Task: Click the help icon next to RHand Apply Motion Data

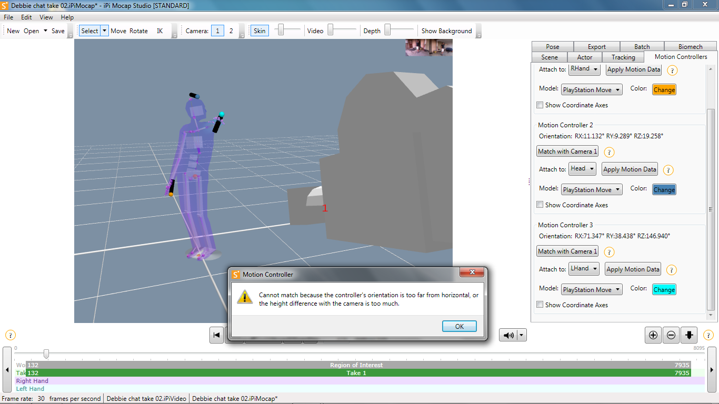Action: point(672,70)
